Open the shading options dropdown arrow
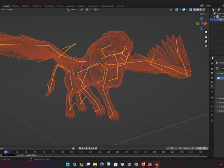This screenshot has width=224, height=168. point(207,10)
